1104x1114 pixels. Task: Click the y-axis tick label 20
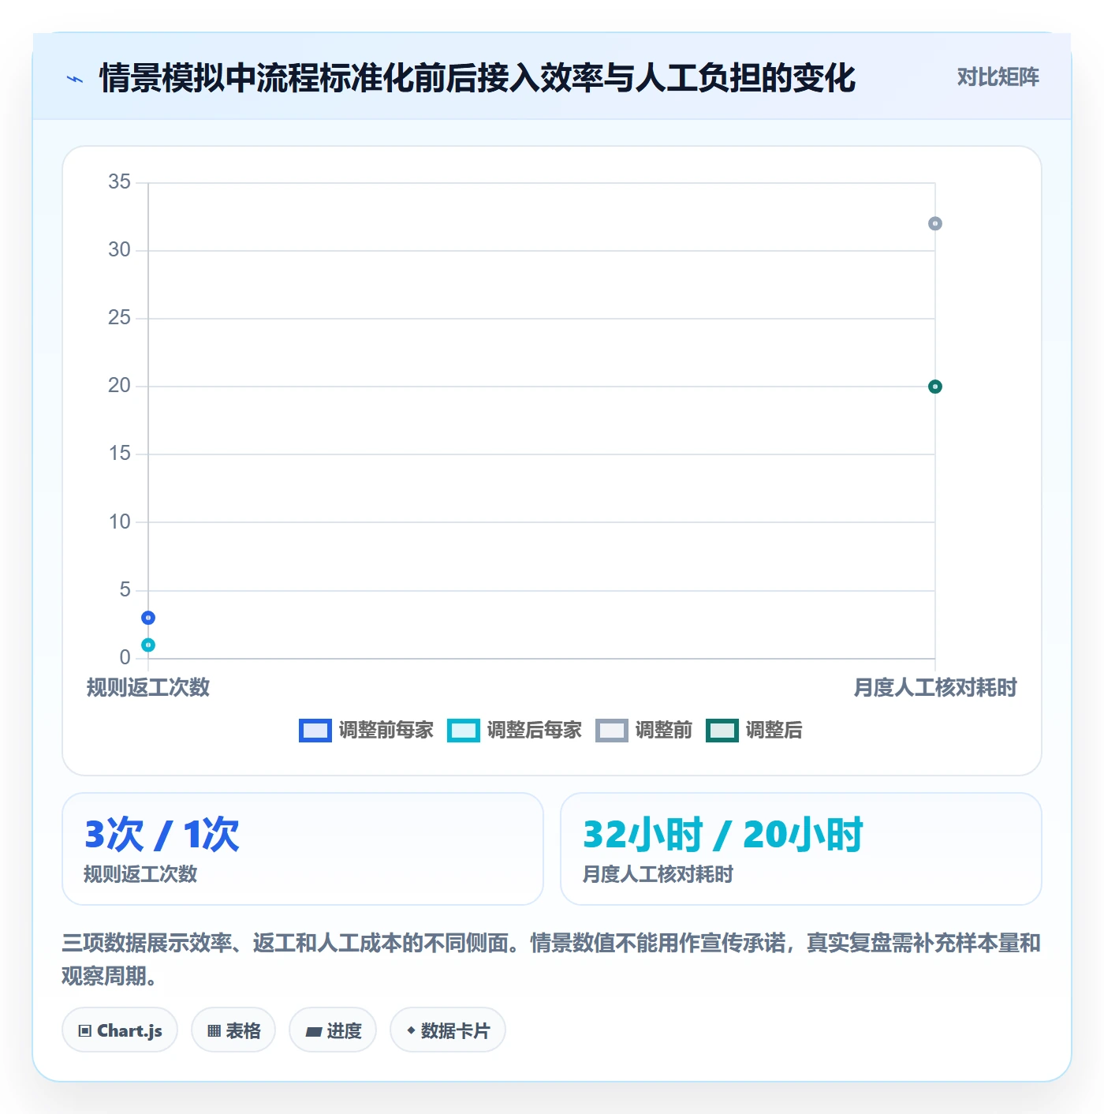(119, 385)
